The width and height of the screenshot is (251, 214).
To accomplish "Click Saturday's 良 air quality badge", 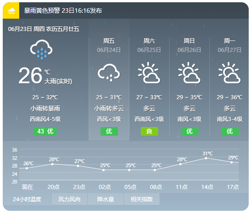I will click(x=150, y=132).
